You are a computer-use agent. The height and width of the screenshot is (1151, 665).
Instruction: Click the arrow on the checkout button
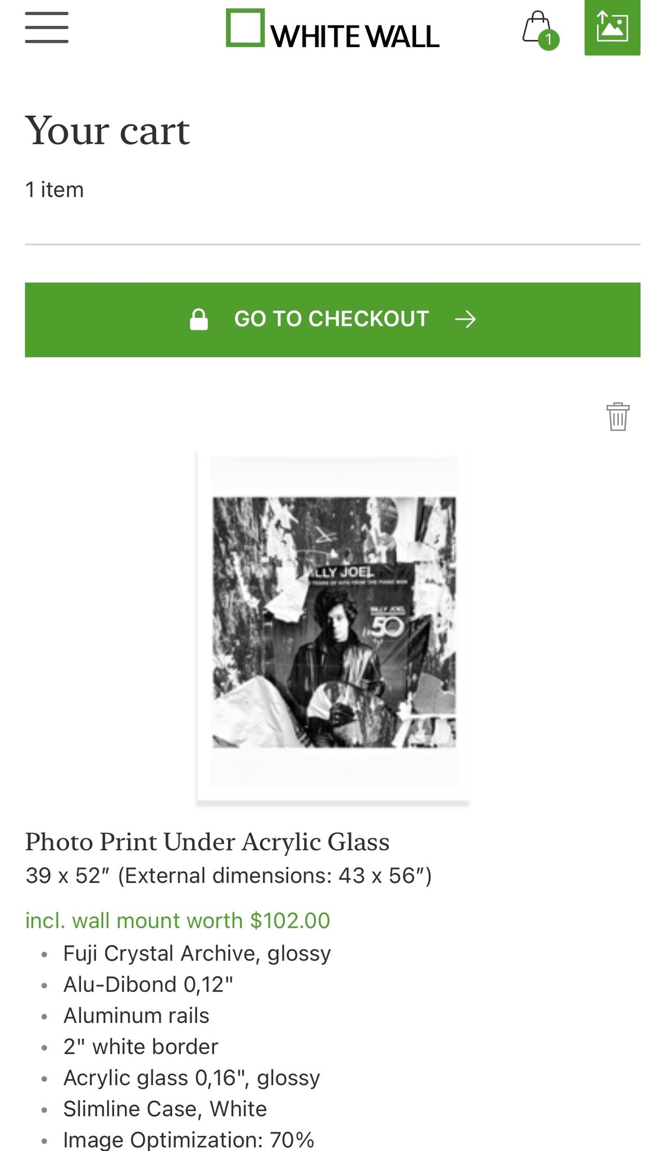click(465, 319)
